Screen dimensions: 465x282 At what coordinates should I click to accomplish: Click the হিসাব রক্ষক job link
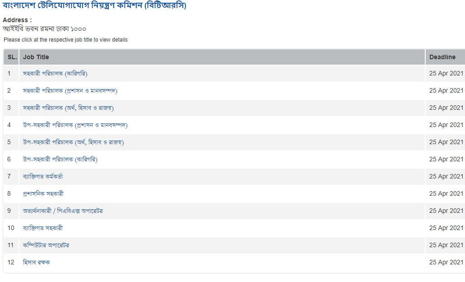pos(36,262)
